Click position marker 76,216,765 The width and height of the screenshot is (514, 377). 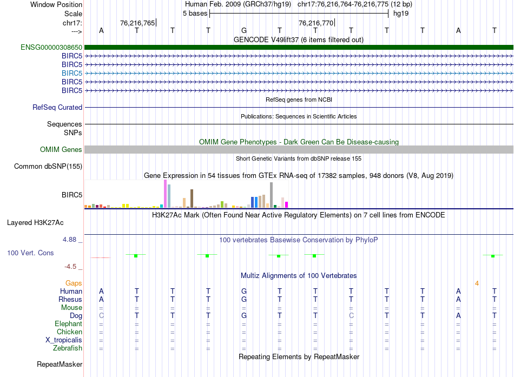click(137, 23)
